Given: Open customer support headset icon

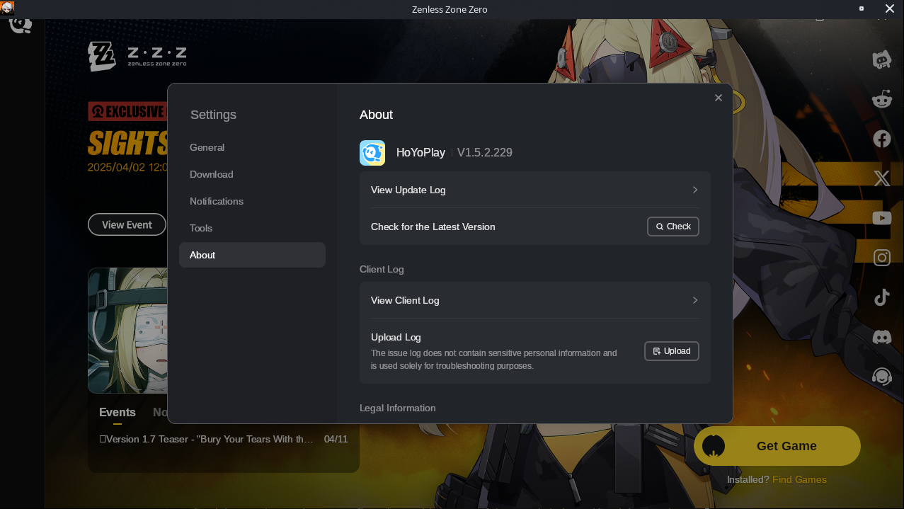Looking at the screenshot, I should pyautogui.click(x=881, y=377).
